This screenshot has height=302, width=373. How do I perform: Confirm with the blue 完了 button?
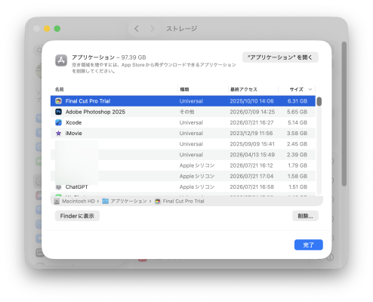tap(309, 245)
